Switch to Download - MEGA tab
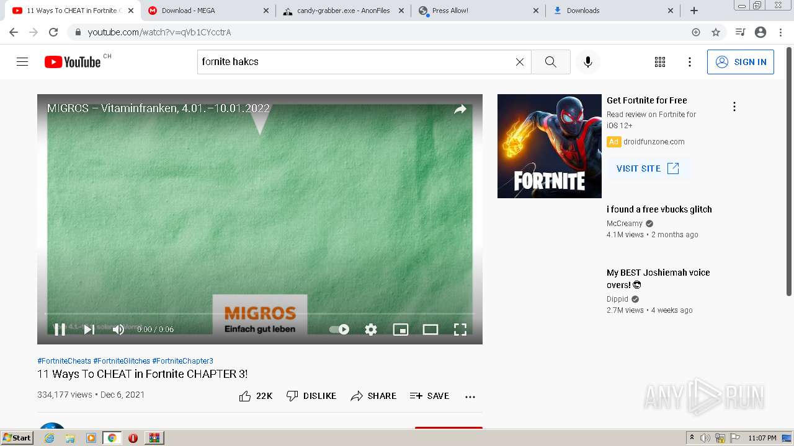The image size is (794, 446). 209,11
